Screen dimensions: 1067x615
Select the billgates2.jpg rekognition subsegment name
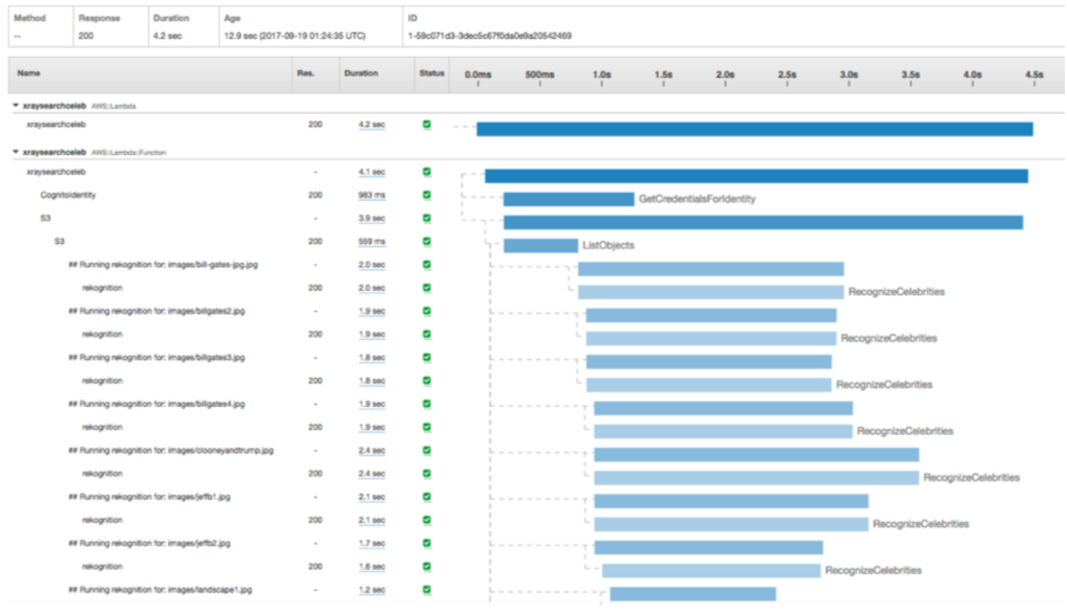click(x=102, y=334)
